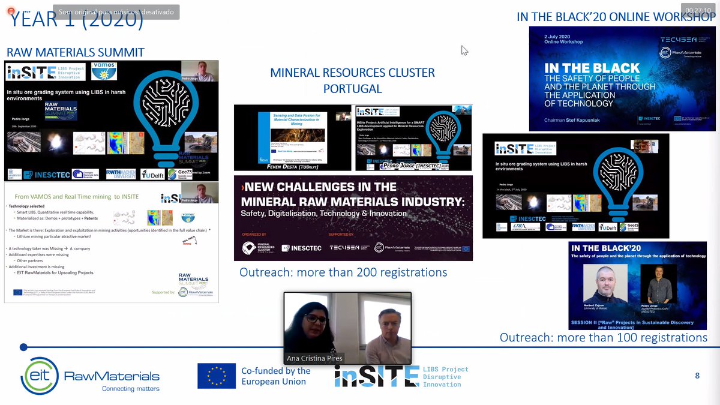
Task: Open the 'In the Black' 2 July 2020 workshop banner
Action: click(622, 79)
